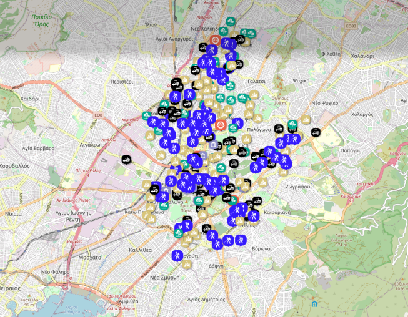
Task: Click the Πειραιάς label at bottom left
Action: [x=8, y=289]
